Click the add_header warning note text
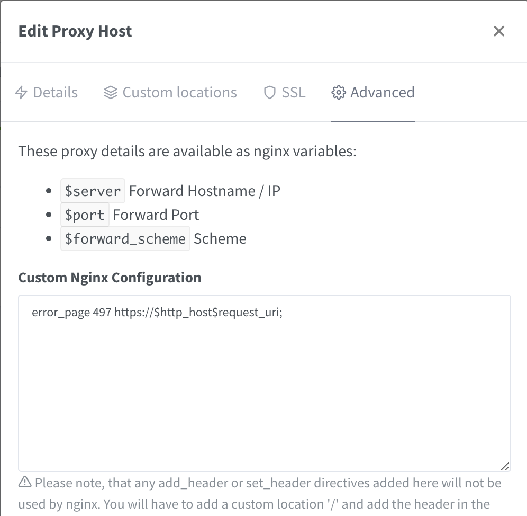 [267, 483]
